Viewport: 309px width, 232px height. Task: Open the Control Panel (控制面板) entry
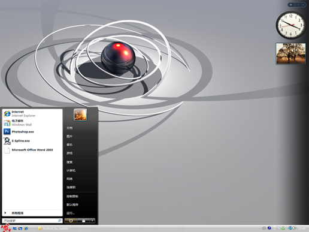tap(72, 197)
